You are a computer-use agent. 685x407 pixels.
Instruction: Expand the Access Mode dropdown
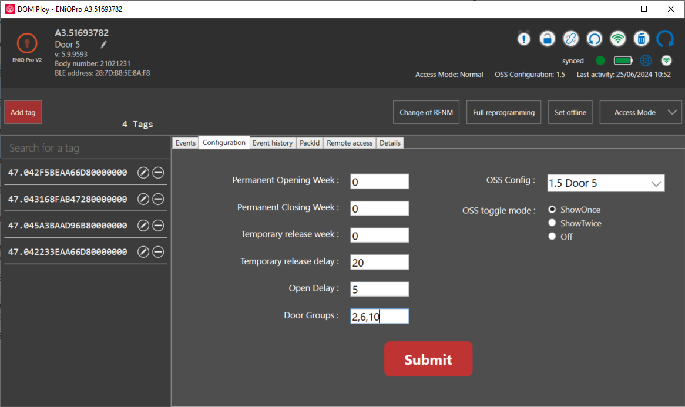coord(640,112)
